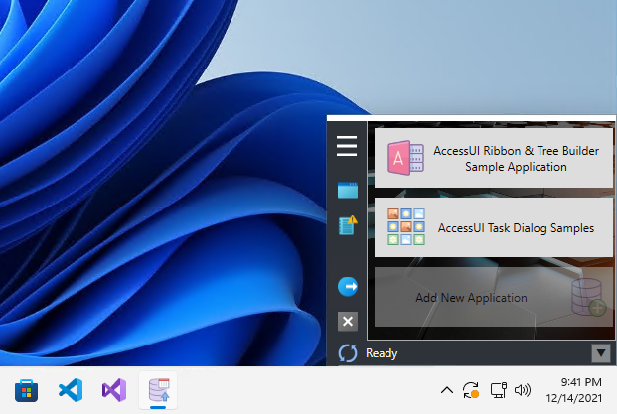This screenshot has height=414, width=617.
Task: Open Visual Studio Code from the taskbar
Action: point(71,390)
